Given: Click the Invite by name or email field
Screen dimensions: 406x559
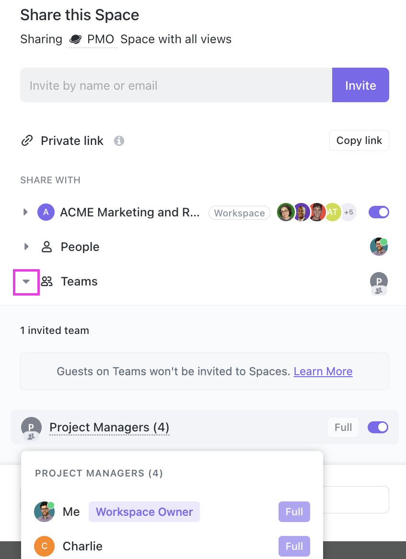Looking at the screenshot, I should pos(176,85).
